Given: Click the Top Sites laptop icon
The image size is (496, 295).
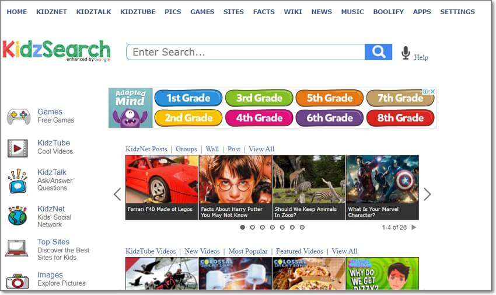Looking at the screenshot, I should [x=17, y=248].
